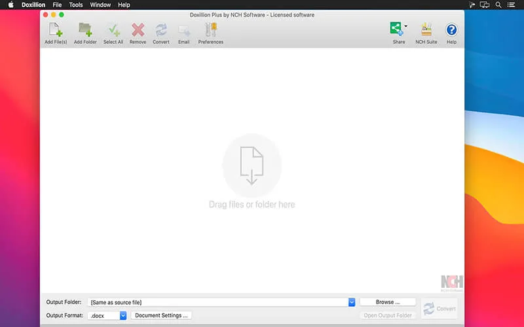
Task: Click the drag files drop zone icon
Action: pyautogui.click(x=252, y=166)
